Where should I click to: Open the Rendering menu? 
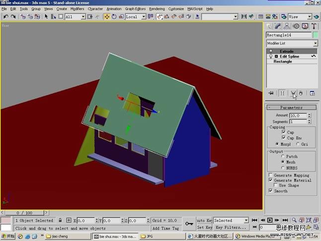point(157,9)
